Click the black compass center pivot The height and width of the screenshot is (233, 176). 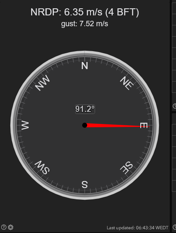tap(85, 125)
